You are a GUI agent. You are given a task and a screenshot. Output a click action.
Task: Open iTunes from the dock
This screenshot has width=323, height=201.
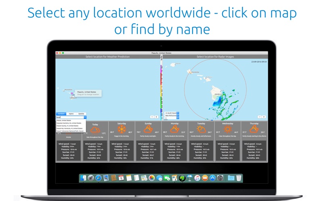click(x=197, y=178)
